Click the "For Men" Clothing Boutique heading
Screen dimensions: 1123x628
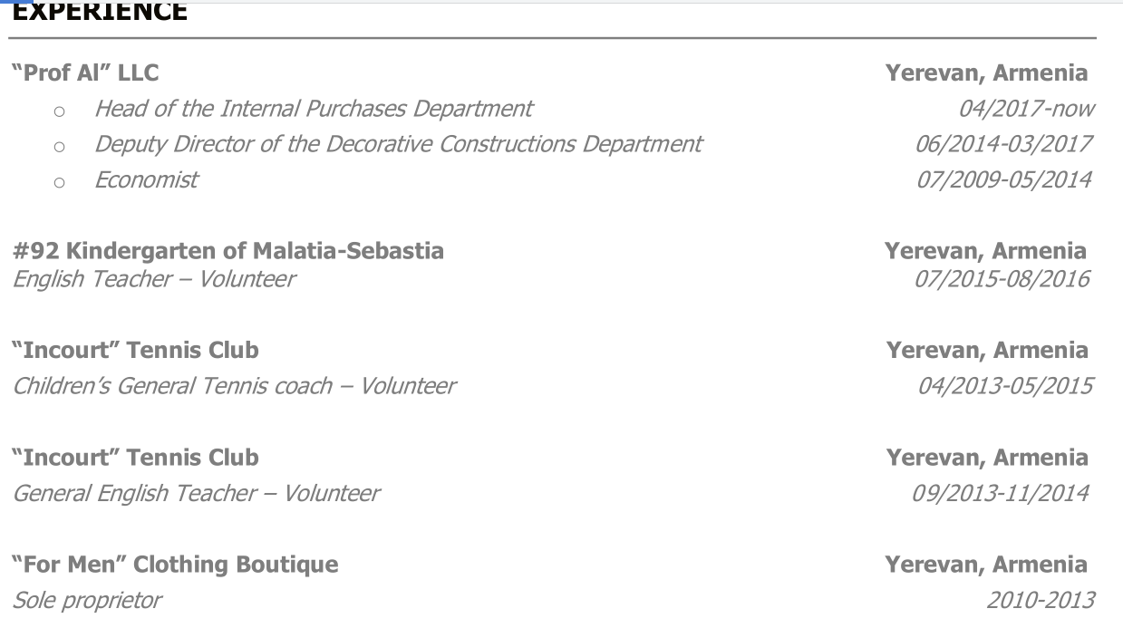[x=175, y=565]
